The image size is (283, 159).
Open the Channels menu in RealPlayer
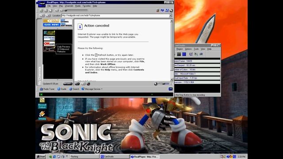(69, 6)
